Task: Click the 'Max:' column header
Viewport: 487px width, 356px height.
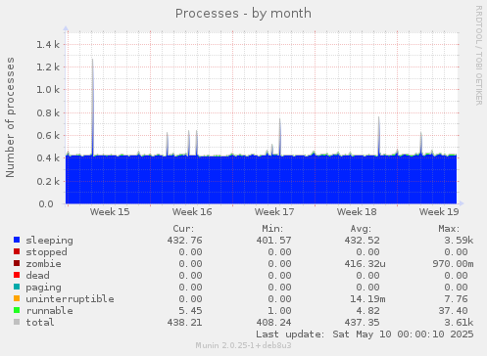Action: pyautogui.click(x=449, y=229)
